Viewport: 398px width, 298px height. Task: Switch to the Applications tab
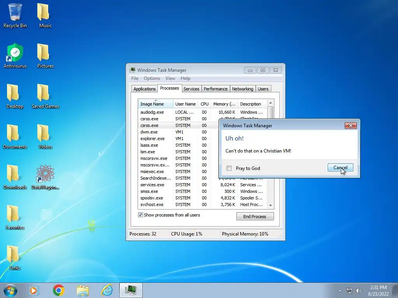click(145, 89)
